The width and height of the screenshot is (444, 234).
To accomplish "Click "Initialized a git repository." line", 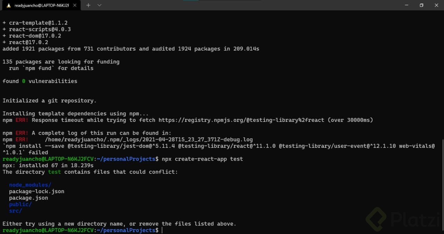I will [x=50, y=101].
